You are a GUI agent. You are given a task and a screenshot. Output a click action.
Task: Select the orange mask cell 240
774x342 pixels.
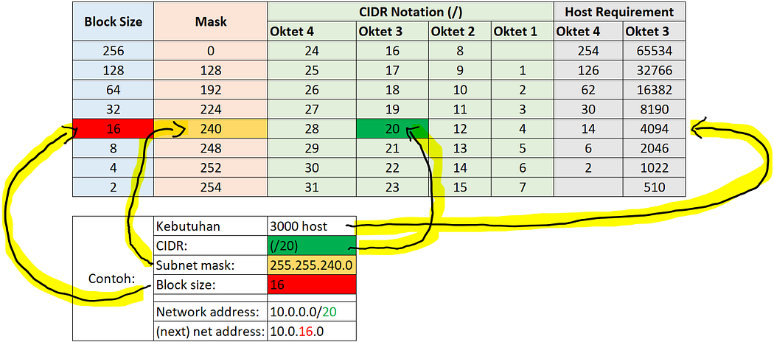tap(211, 128)
